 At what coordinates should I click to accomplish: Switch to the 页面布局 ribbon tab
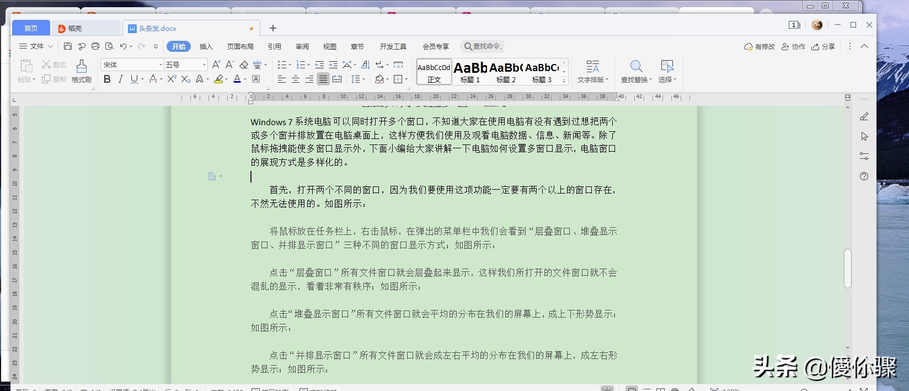point(240,46)
